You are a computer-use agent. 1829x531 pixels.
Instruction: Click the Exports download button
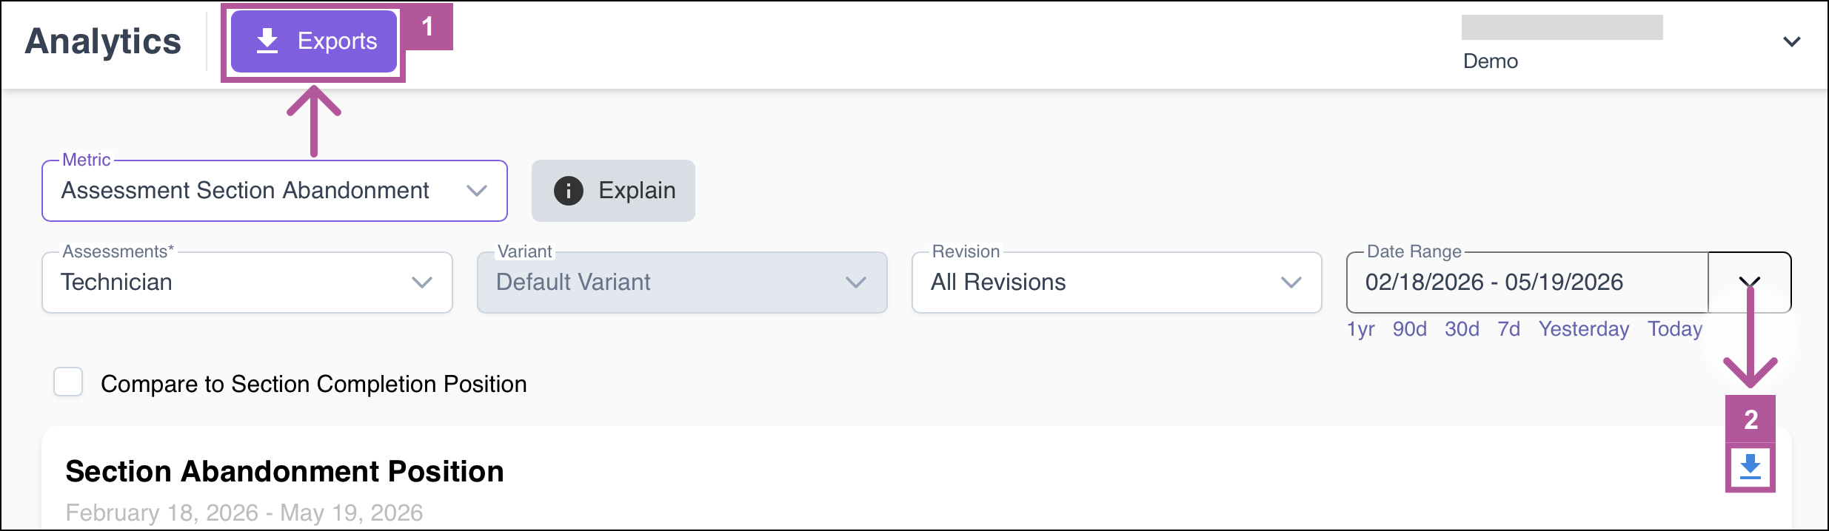pyautogui.click(x=314, y=41)
